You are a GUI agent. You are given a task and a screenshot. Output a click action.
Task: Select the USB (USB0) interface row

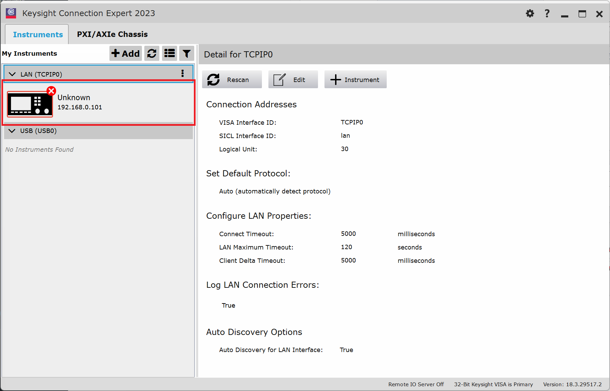(98, 131)
